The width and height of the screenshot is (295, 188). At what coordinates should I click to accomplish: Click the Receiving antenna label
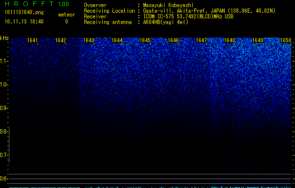pyautogui.click(x=108, y=22)
